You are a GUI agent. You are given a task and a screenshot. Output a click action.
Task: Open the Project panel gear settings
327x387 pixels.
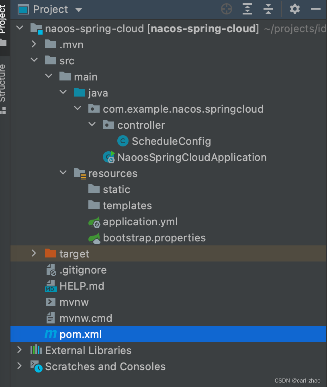[295, 9]
